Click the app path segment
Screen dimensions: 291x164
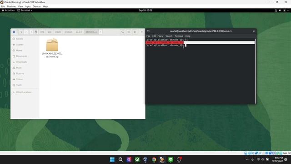pos(50,32)
